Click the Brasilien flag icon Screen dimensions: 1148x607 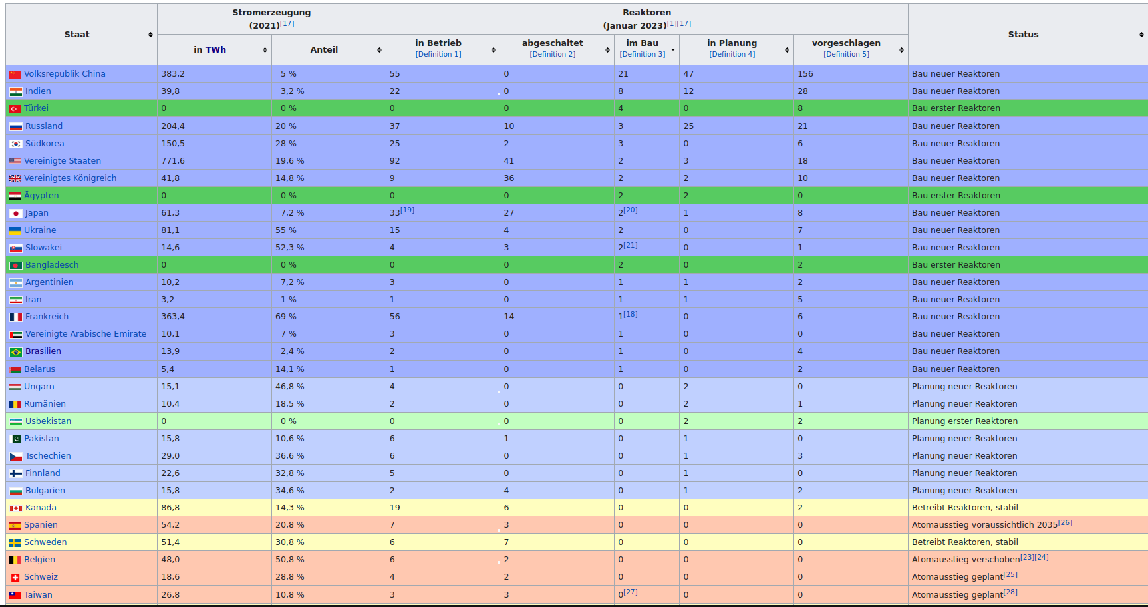(15, 352)
